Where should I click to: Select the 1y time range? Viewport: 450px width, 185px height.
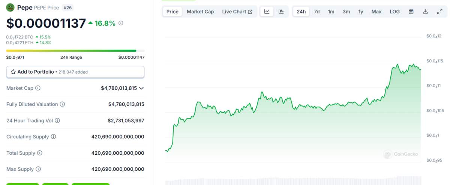361,12
